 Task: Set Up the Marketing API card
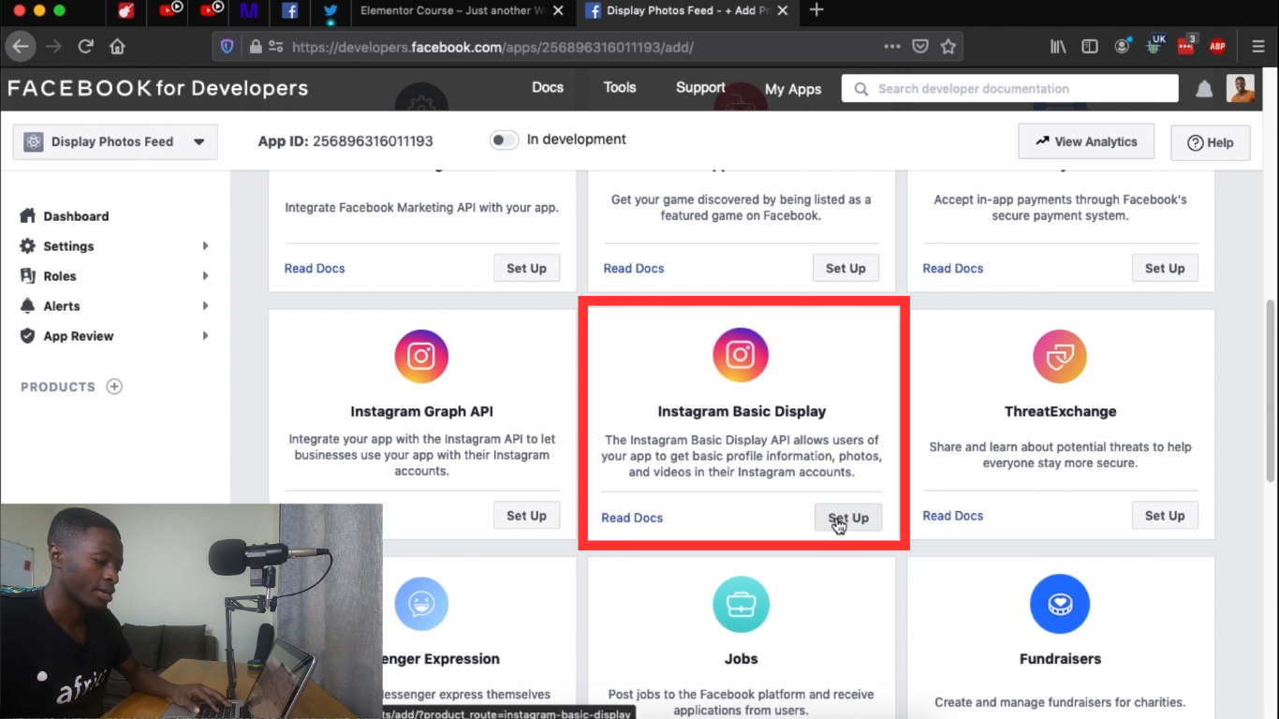click(526, 268)
